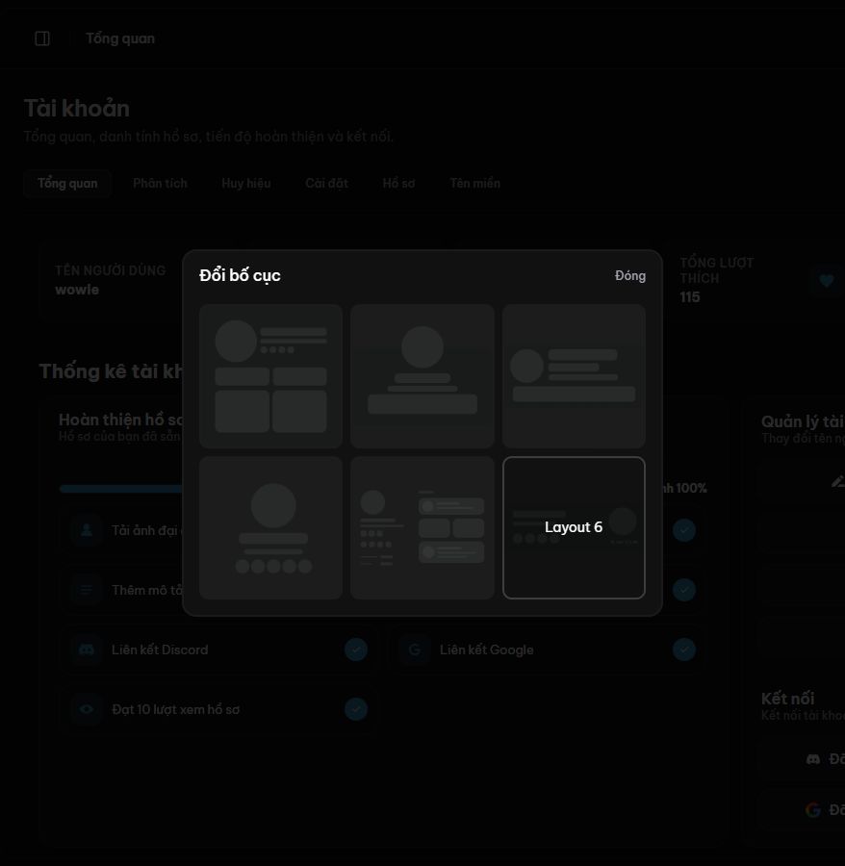Click the Google G icon in checklist

[x=414, y=649]
